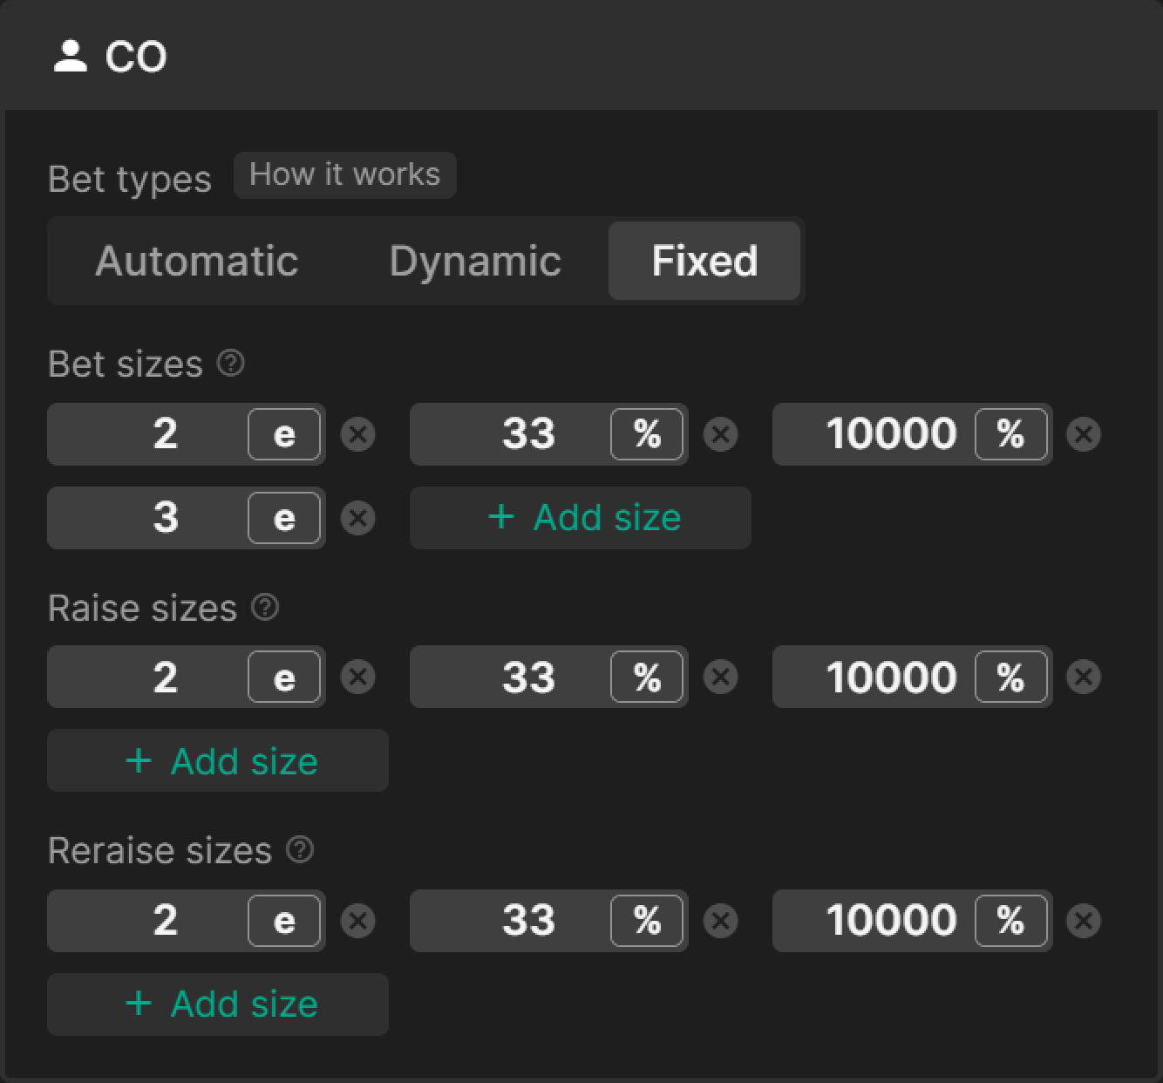This screenshot has width=1163, height=1083.
Task: Switch bet type to Automatic
Action: click(197, 261)
